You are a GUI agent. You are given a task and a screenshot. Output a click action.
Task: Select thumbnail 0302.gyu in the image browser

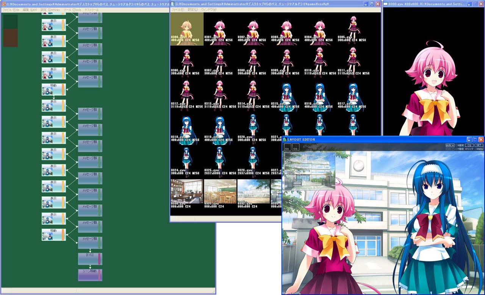coord(253,29)
